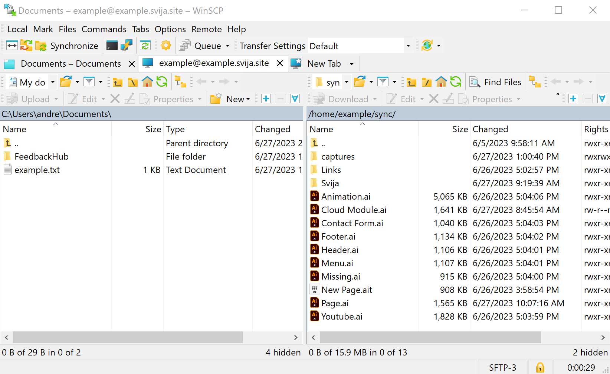The width and height of the screenshot is (610, 374).
Task: Click the Find Files button
Action: pyautogui.click(x=495, y=82)
